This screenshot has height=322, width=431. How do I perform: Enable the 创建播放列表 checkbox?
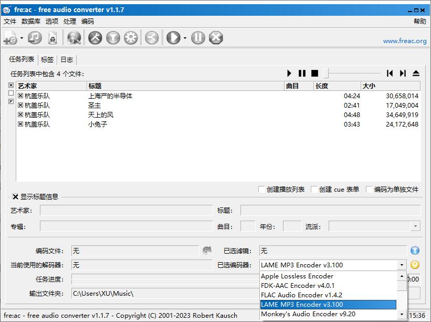pyautogui.click(x=262, y=190)
